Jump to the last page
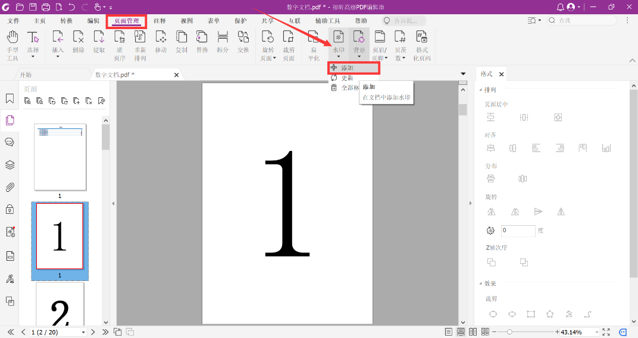 click(105, 332)
